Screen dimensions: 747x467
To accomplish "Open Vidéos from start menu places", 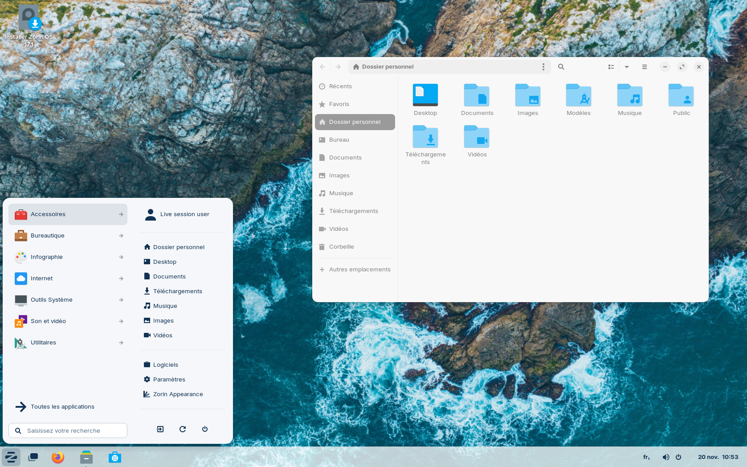I will click(x=183, y=336).
